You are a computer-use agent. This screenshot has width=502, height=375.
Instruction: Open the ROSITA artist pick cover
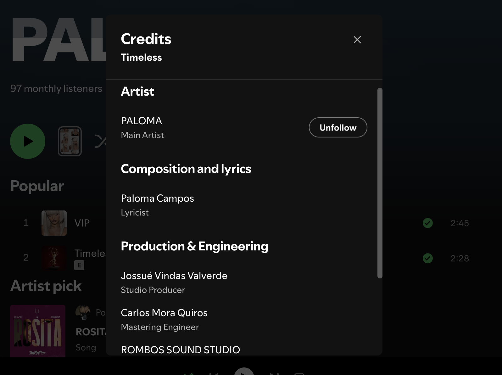38,331
